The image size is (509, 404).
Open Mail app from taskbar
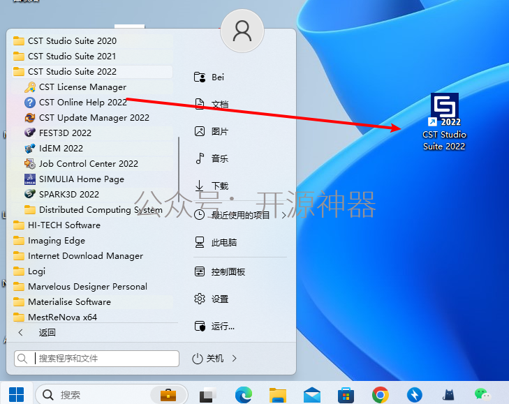[x=312, y=395]
